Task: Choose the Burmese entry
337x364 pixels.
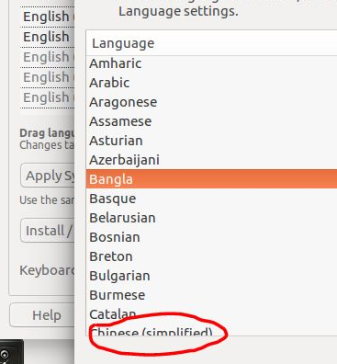Action: [x=211, y=295]
